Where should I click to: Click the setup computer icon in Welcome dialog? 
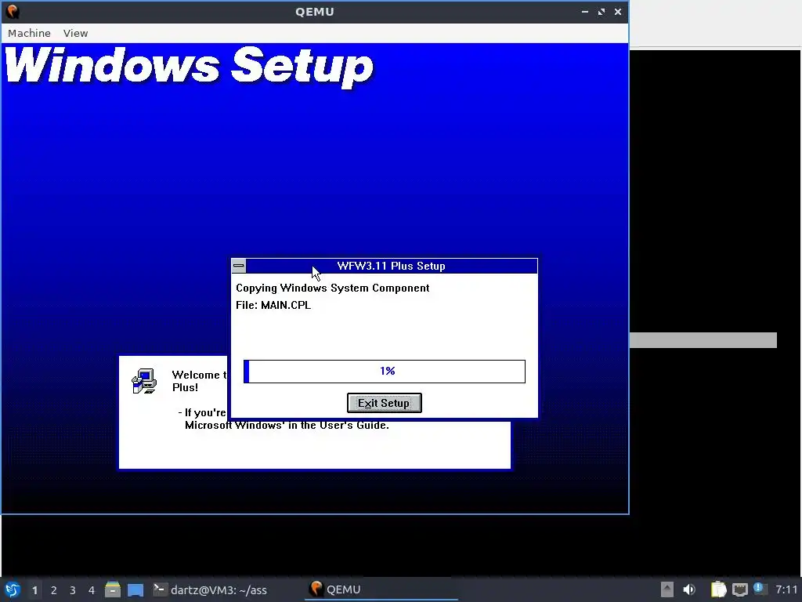click(x=144, y=381)
